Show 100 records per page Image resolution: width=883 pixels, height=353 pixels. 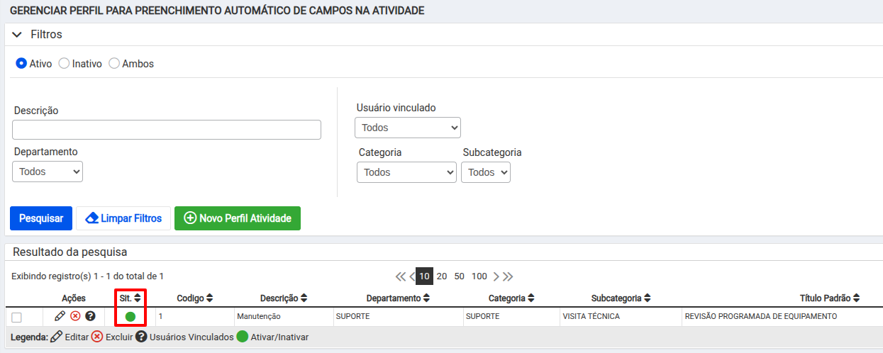(x=479, y=276)
